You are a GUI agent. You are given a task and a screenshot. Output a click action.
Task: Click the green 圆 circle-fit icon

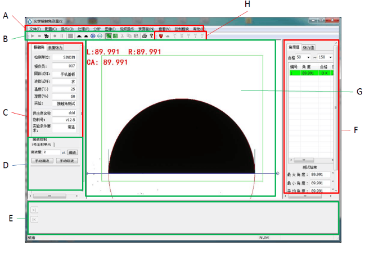(x=115, y=36)
